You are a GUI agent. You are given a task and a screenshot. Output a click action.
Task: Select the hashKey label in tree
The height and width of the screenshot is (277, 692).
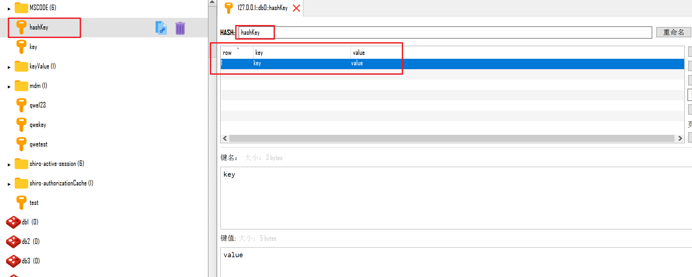coord(39,27)
